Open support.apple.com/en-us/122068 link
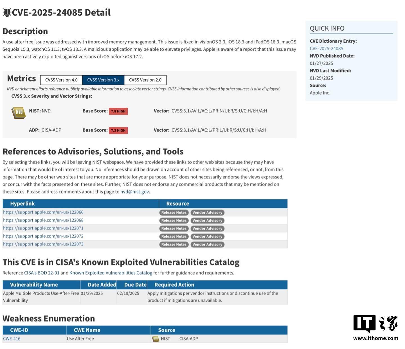Viewport: 405px width, 349px height. (43, 220)
